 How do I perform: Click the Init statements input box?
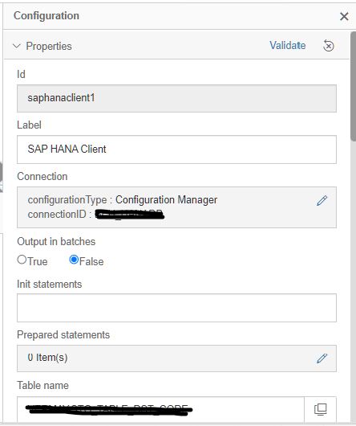click(x=176, y=308)
